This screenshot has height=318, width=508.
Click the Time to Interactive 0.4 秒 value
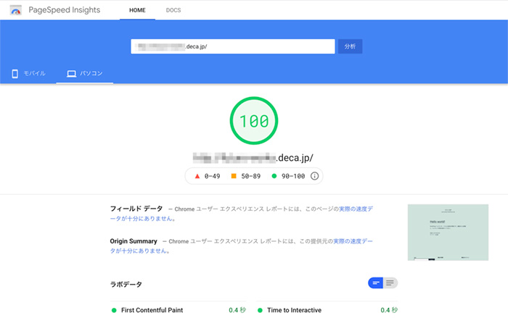(x=389, y=310)
